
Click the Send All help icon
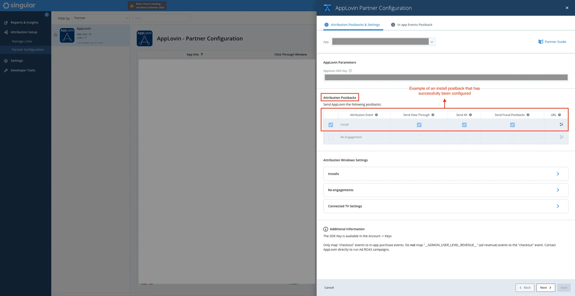click(x=470, y=115)
